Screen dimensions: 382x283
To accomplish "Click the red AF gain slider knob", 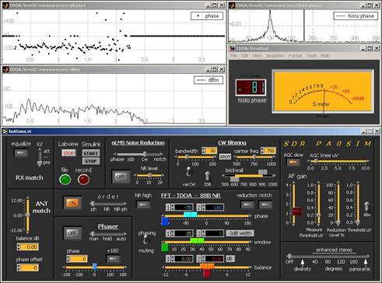I will tap(296, 211).
